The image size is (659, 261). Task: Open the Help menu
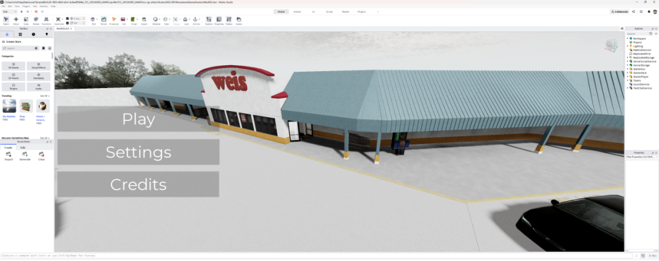(53, 7)
